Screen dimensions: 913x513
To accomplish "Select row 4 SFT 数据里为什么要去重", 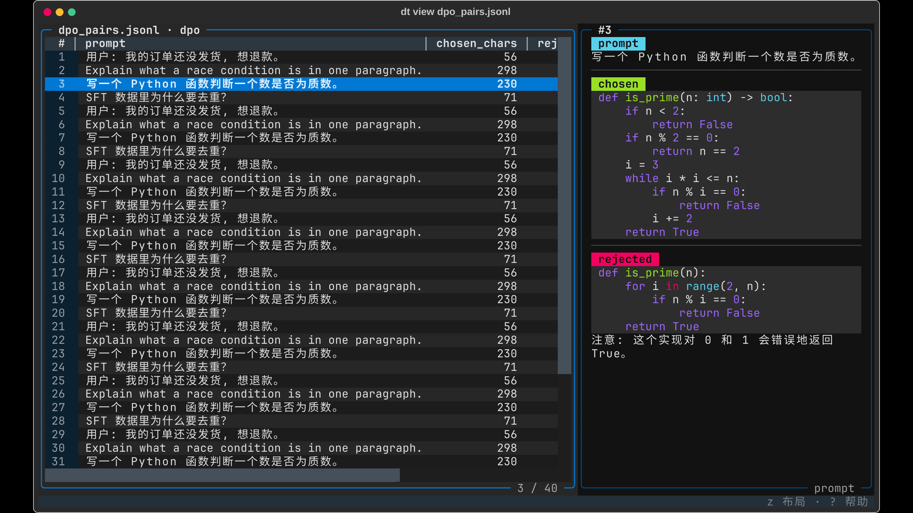I will [301, 97].
